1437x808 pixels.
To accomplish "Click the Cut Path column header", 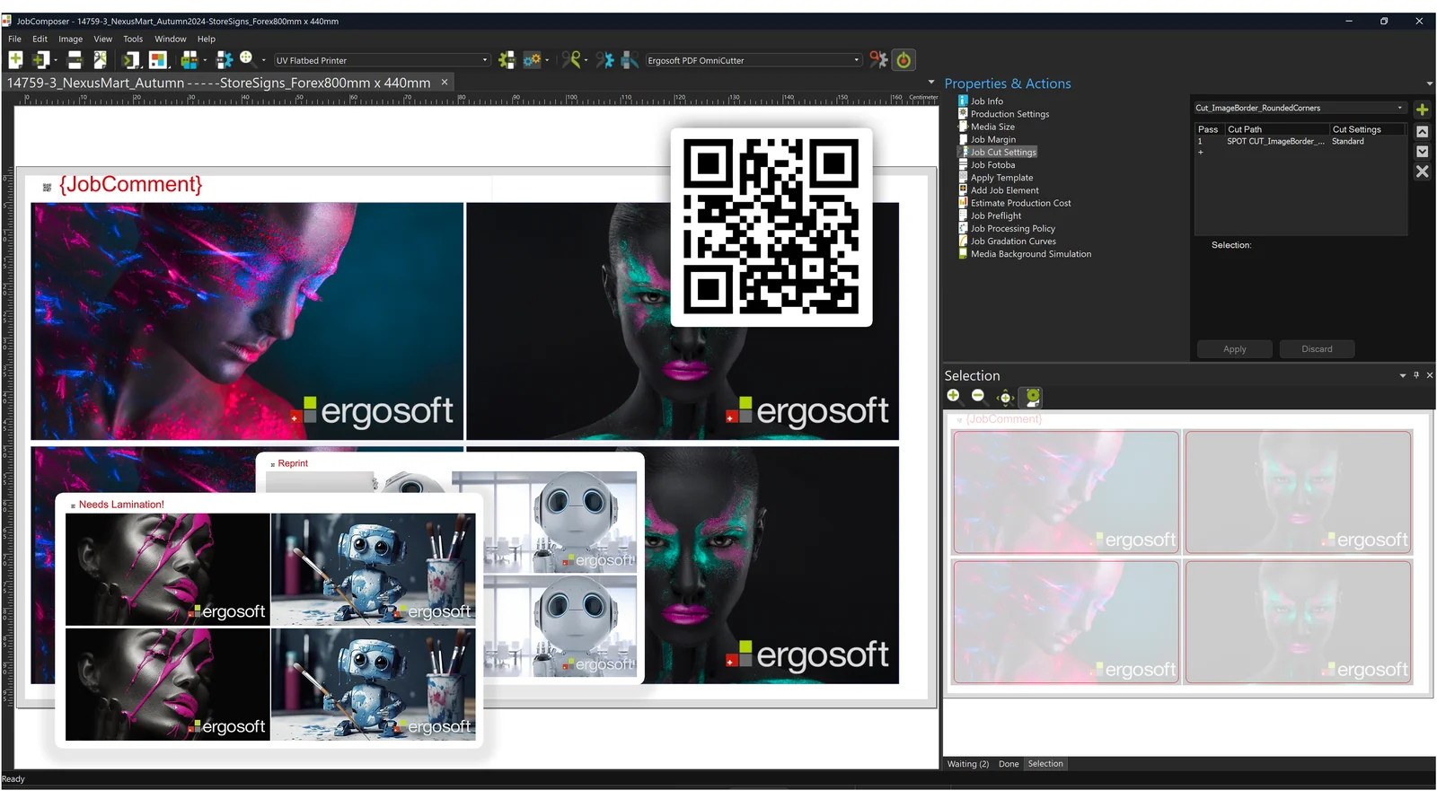I will pyautogui.click(x=1276, y=129).
